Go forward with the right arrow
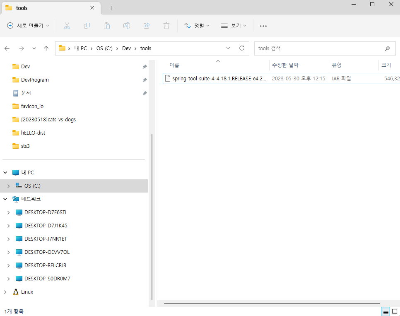This screenshot has width=400, height=316. click(22, 48)
